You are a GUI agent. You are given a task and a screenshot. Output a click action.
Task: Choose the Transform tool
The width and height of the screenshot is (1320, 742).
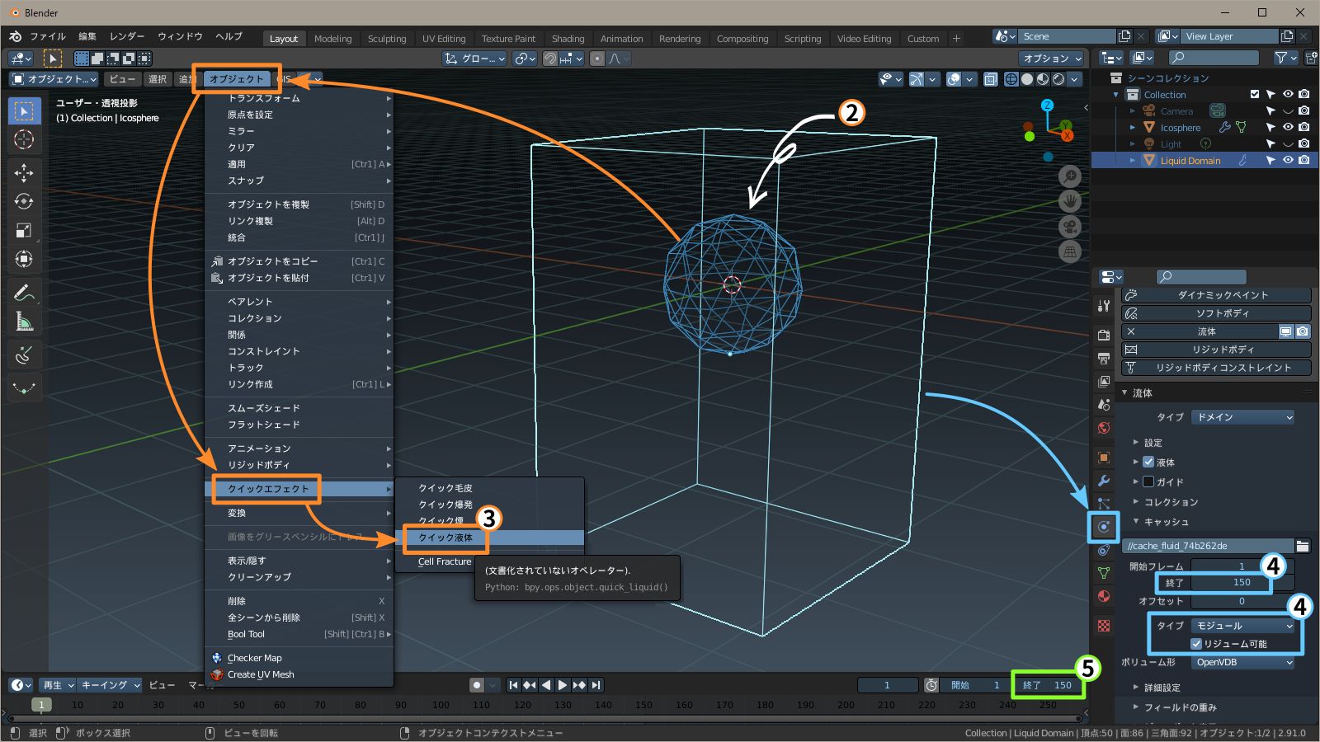[24, 259]
